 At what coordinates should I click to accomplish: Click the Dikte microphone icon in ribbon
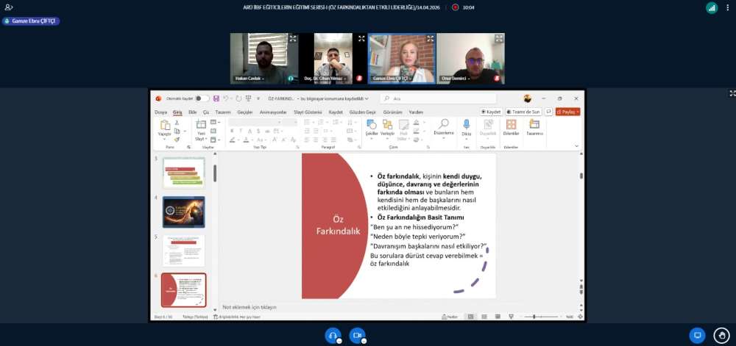tap(466, 126)
